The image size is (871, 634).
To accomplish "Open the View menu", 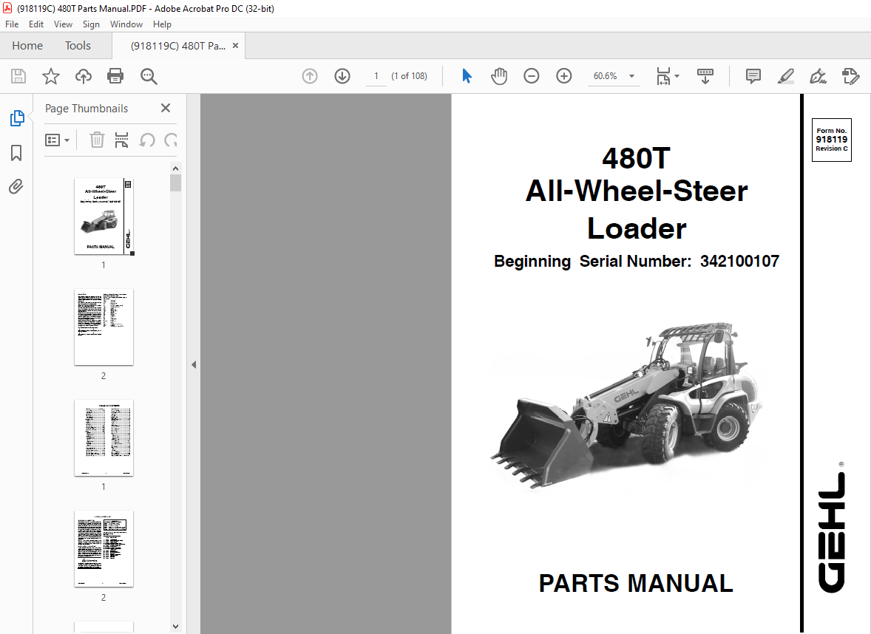I will (x=63, y=24).
